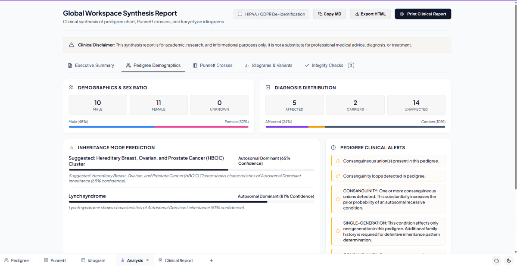Click the Integrity Checks checkmark icon
Viewport: 517px width, 266px height.
coord(307,66)
